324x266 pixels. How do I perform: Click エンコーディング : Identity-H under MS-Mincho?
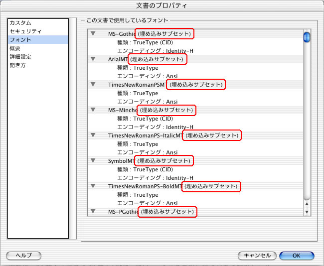pyautogui.click(x=155, y=127)
